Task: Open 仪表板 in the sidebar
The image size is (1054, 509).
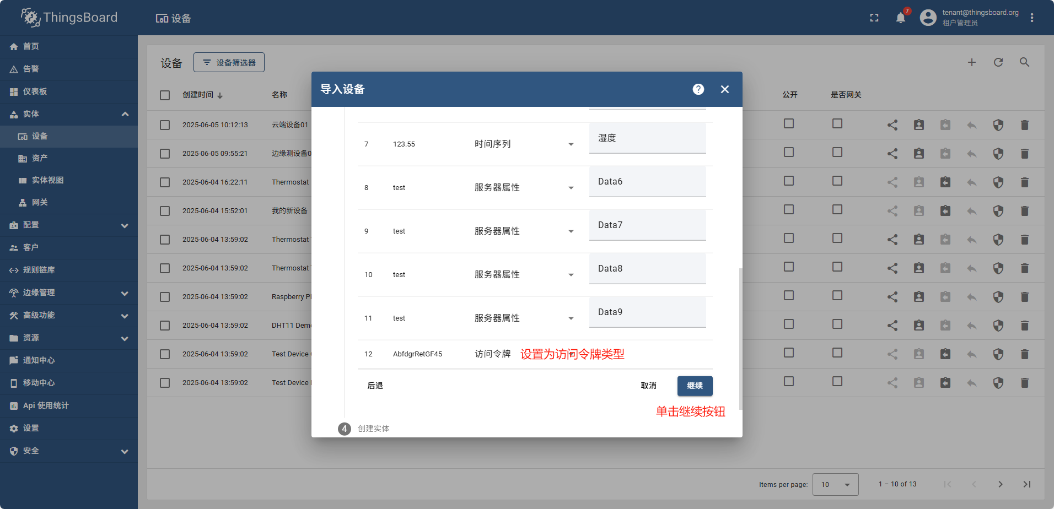Action: point(35,91)
